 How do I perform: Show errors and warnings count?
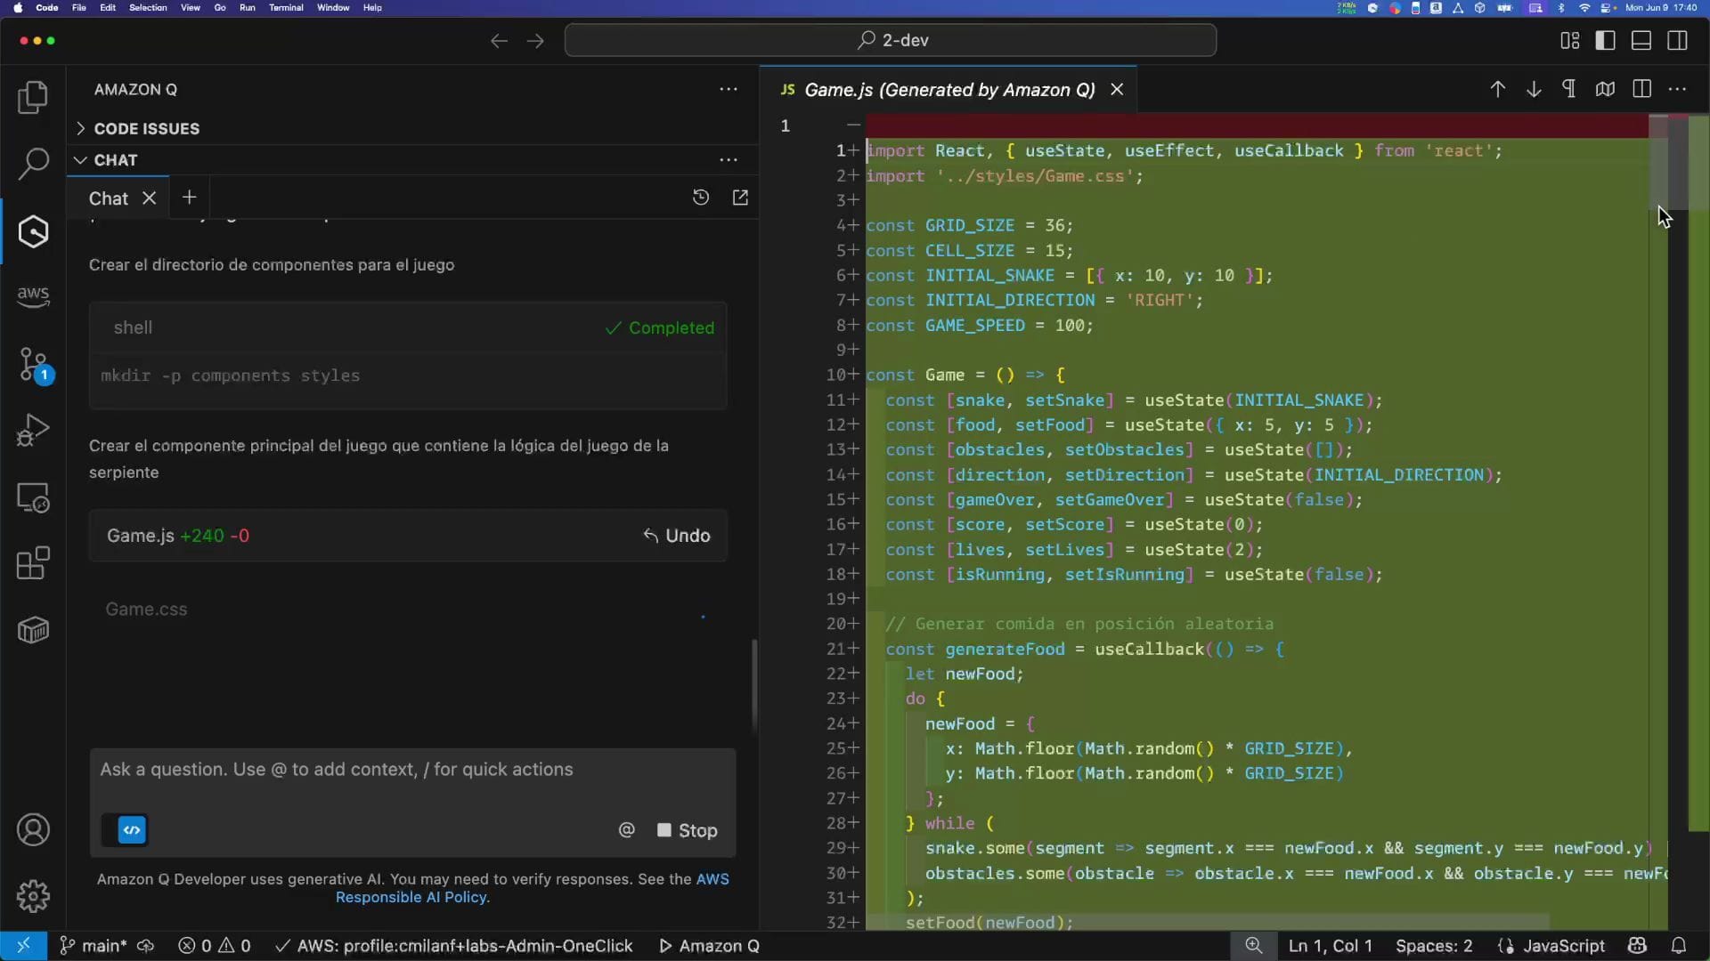[x=215, y=946]
